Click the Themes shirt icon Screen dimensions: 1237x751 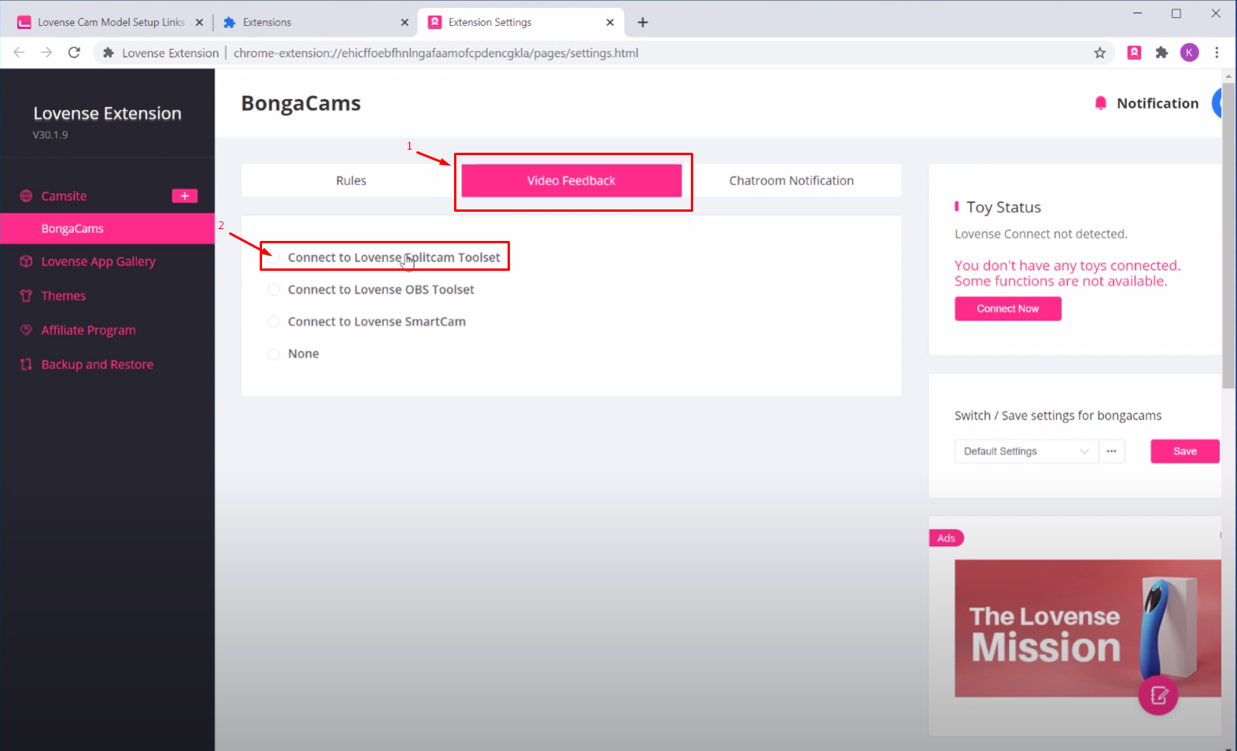(x=26, y=296)
